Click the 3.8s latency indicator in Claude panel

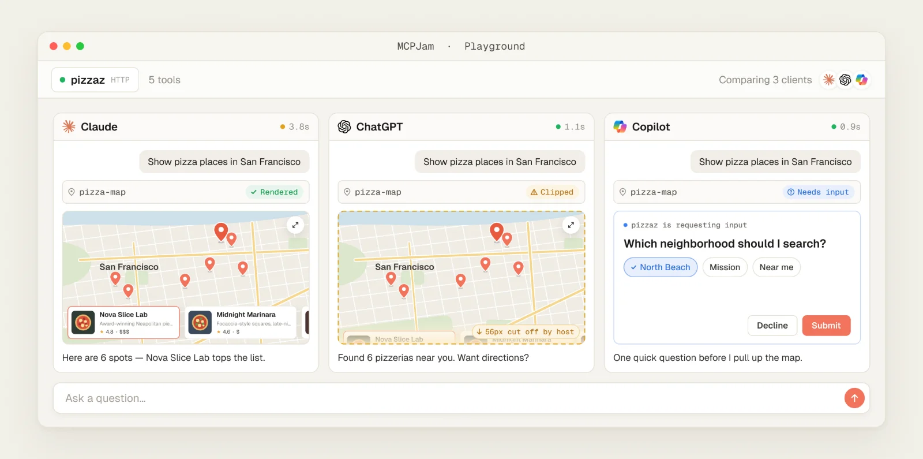[x=295, y=126]
